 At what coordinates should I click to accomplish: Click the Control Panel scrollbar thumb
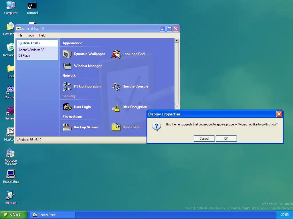[x=177, y=73]
